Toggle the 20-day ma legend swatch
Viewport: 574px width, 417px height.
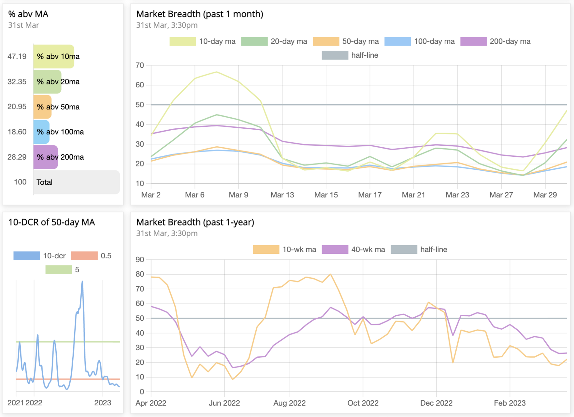[x=254, y=41]
